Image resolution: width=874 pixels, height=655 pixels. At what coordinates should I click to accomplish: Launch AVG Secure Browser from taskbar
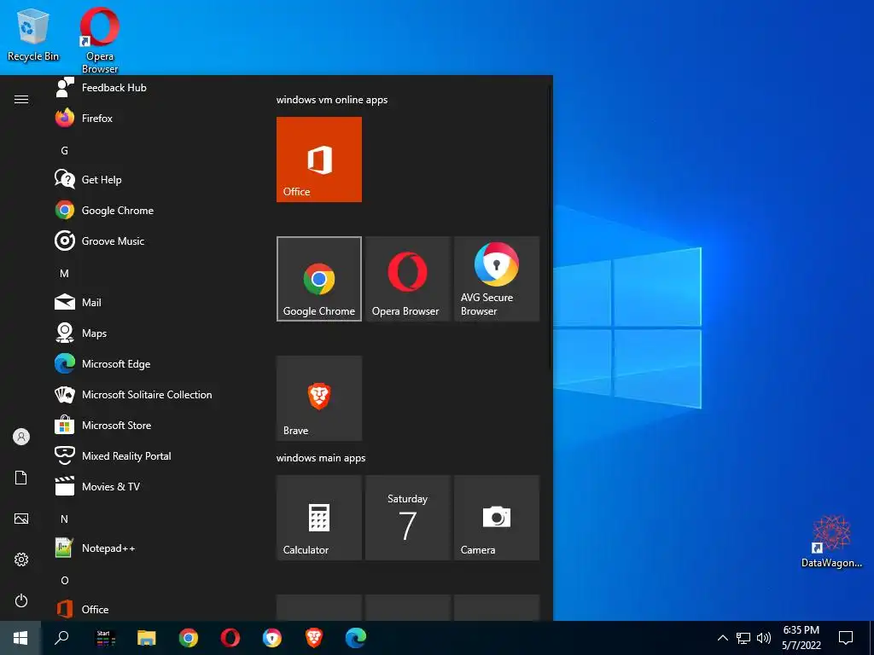pos(272,638)
